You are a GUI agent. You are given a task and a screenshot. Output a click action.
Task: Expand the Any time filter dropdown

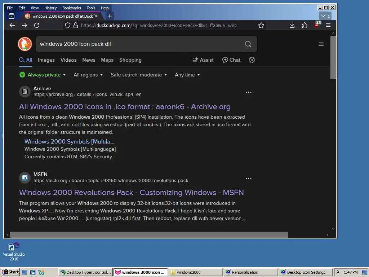pos(187,75)
